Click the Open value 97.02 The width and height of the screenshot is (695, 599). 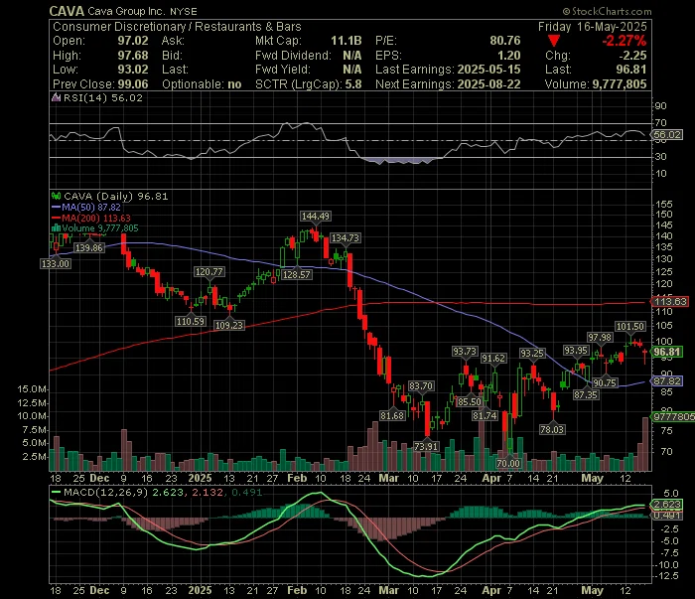click(x=133, y=41)
